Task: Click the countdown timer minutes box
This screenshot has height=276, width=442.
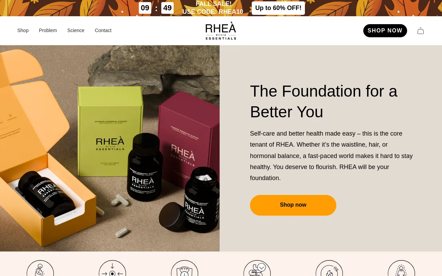Action: click(x=145, y=8)
